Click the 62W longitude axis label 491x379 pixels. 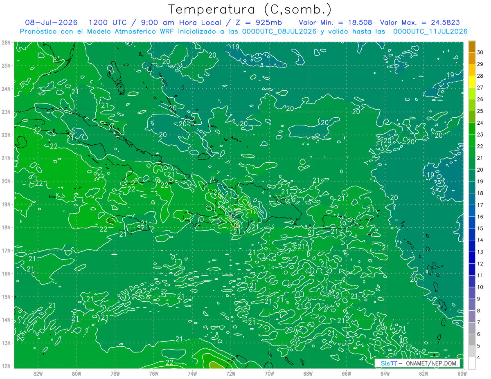coord(423,373)
